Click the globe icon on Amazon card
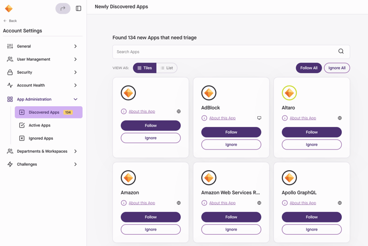 coord(179,203)
